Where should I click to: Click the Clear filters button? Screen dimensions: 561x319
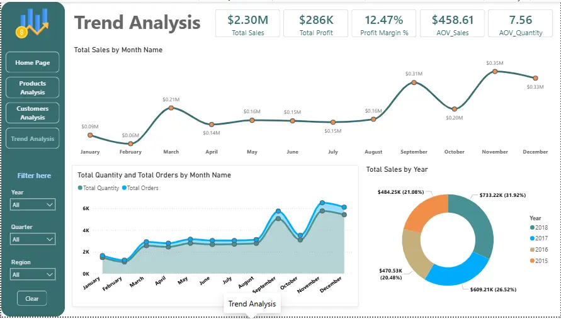click(32, 298)
